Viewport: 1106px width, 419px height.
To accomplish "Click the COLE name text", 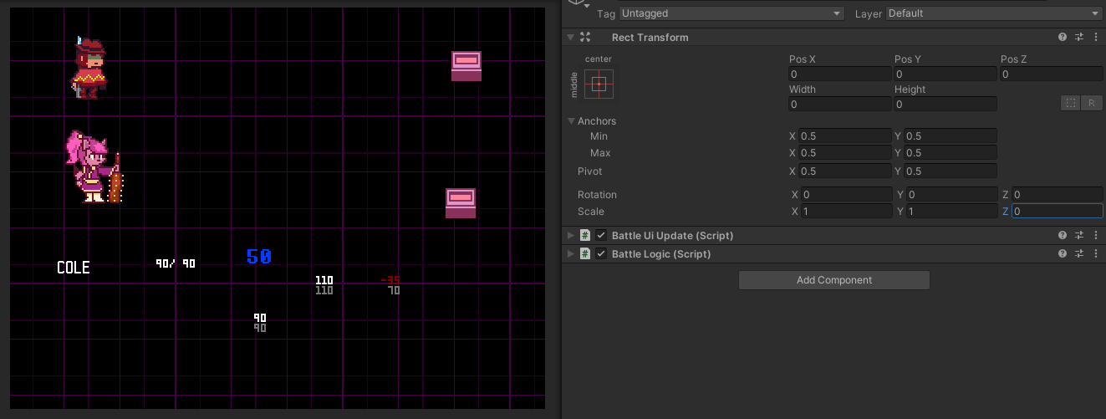I will (74, 268).
